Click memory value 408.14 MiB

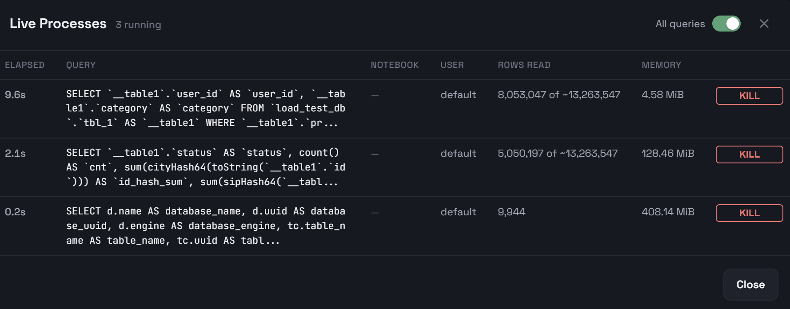coord(668,212)
